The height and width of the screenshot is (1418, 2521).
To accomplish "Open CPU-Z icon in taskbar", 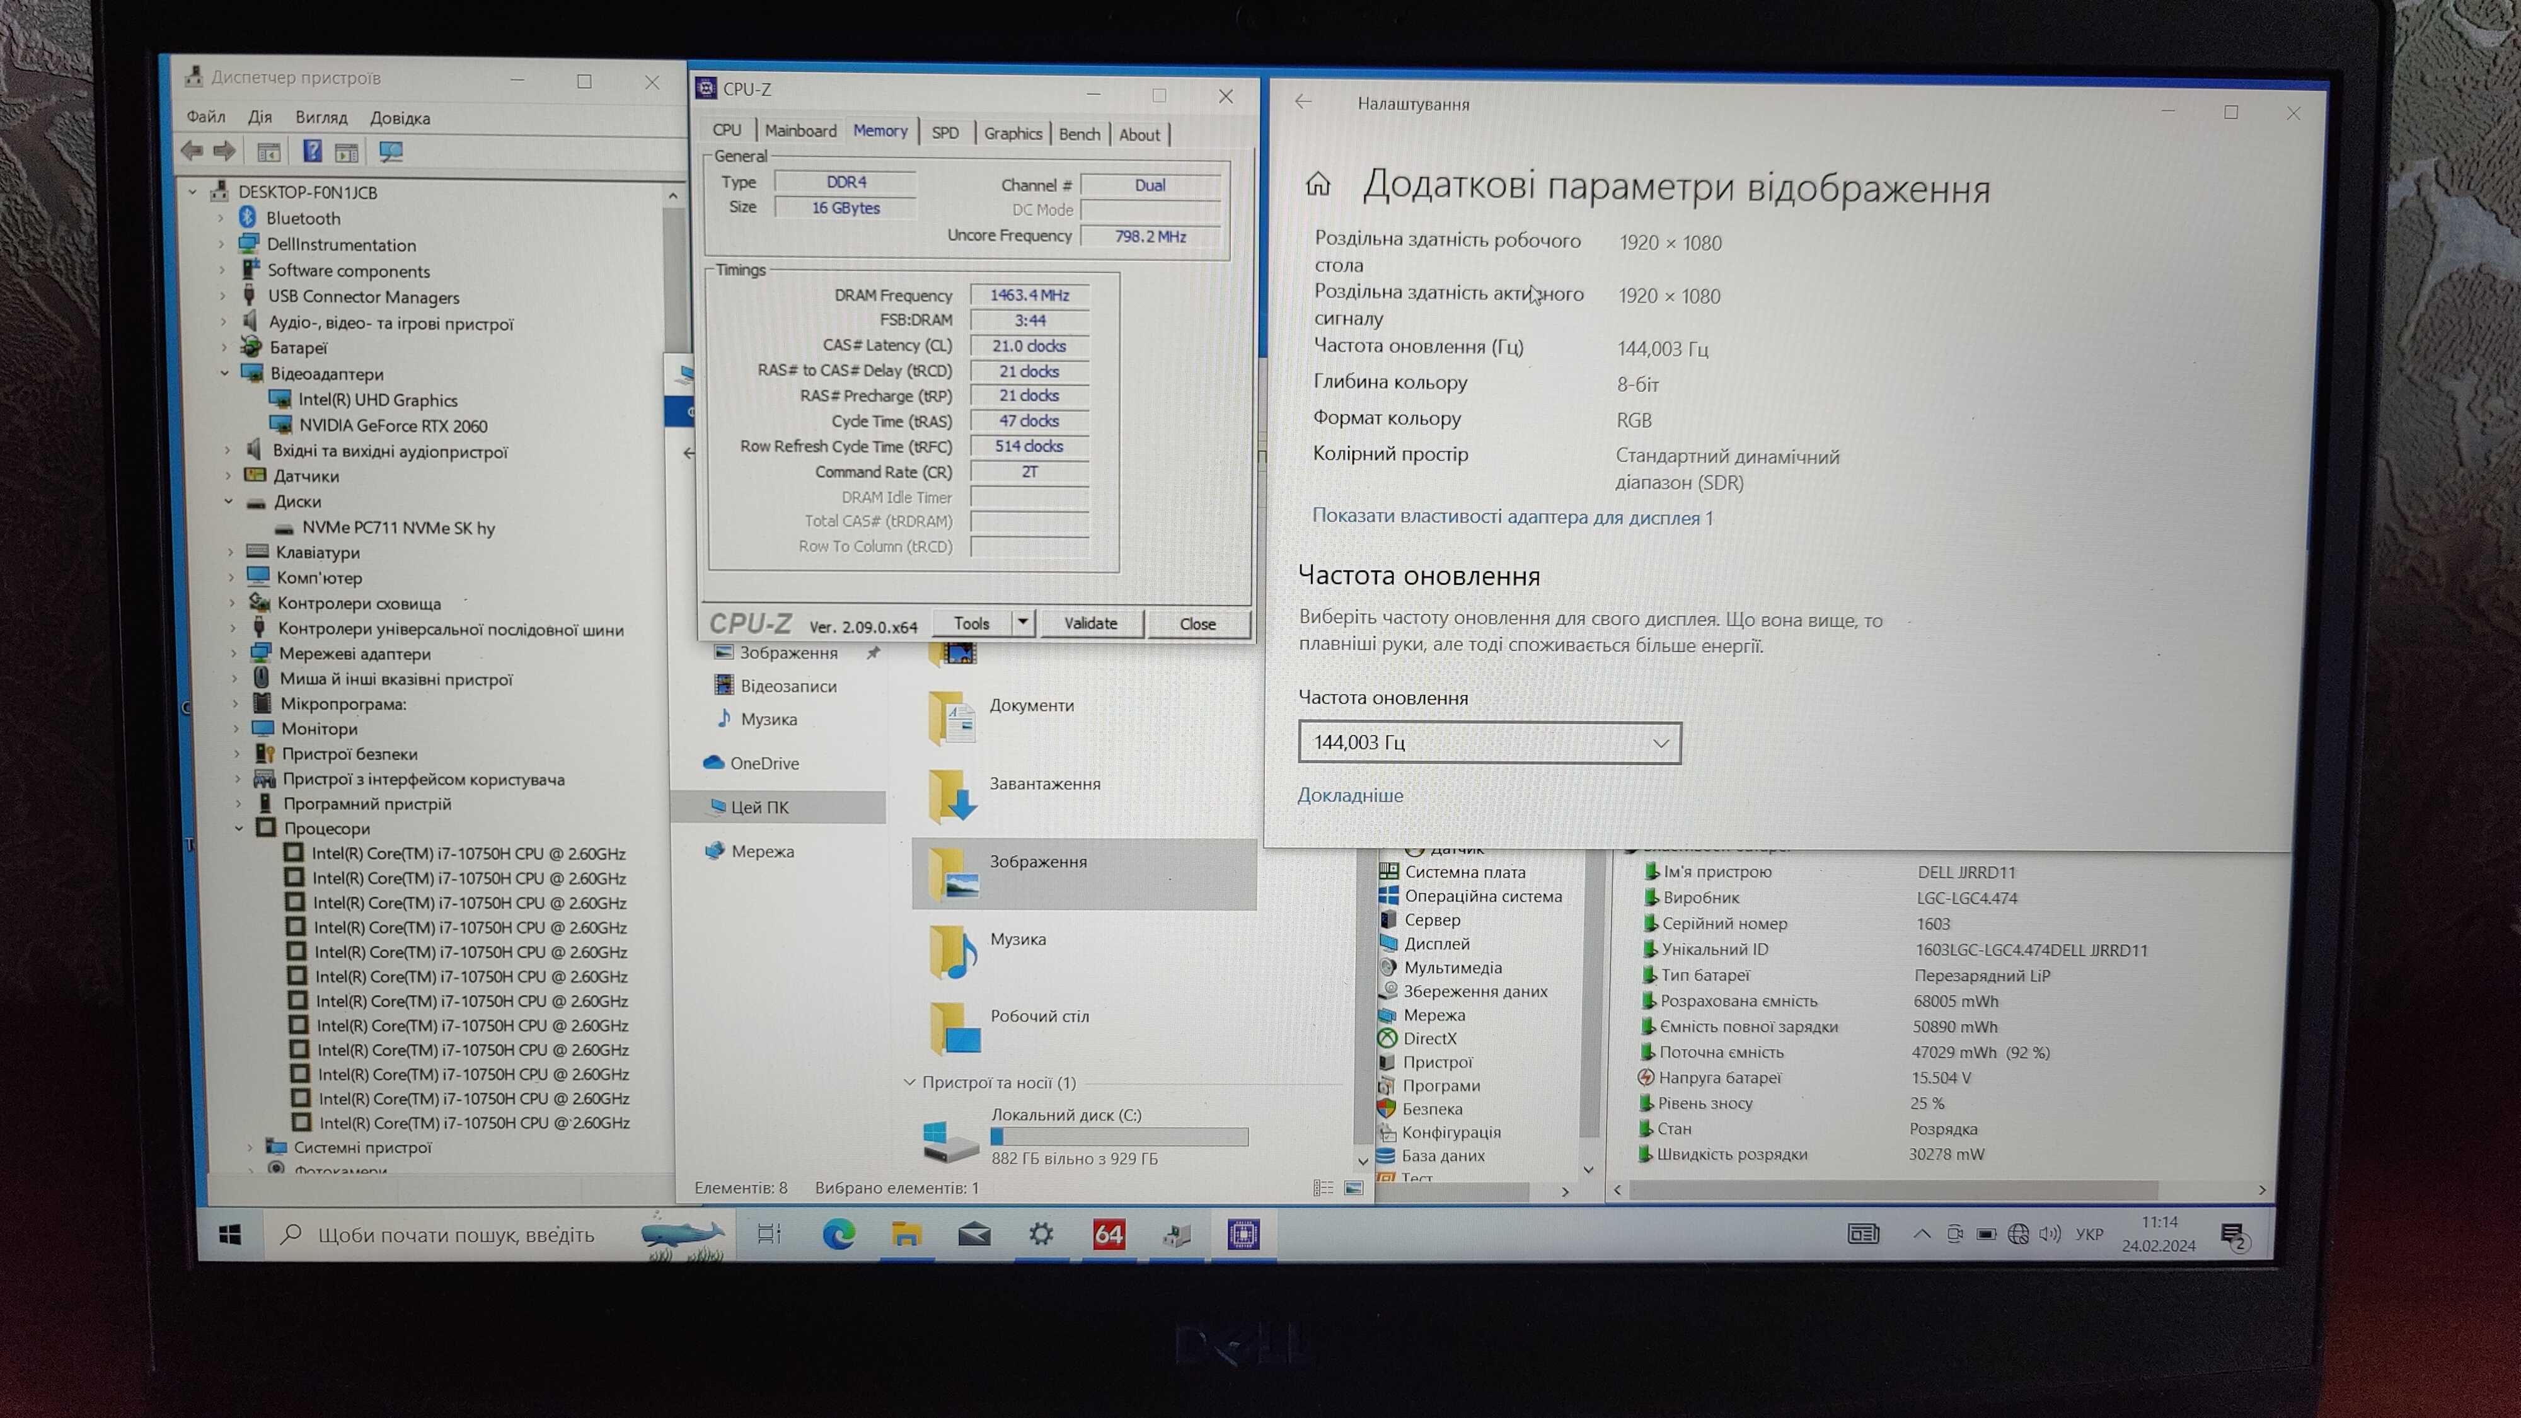I will click(1244, 1235).
